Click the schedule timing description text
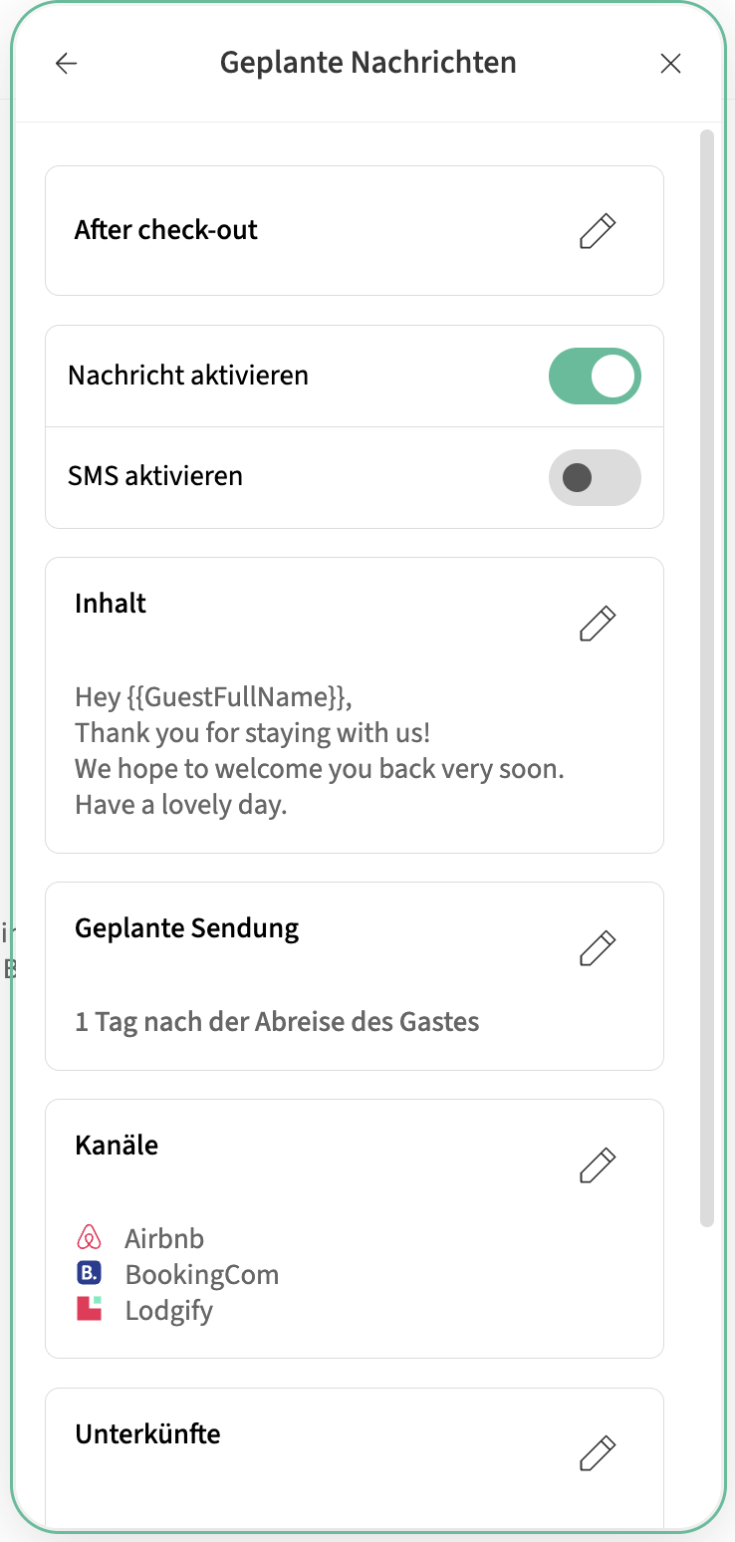 click(277, 1022)
